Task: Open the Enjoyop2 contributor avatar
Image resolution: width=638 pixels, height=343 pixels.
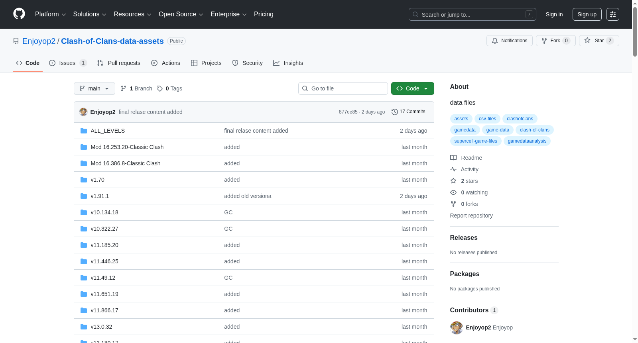Action: tap(457, 328)
